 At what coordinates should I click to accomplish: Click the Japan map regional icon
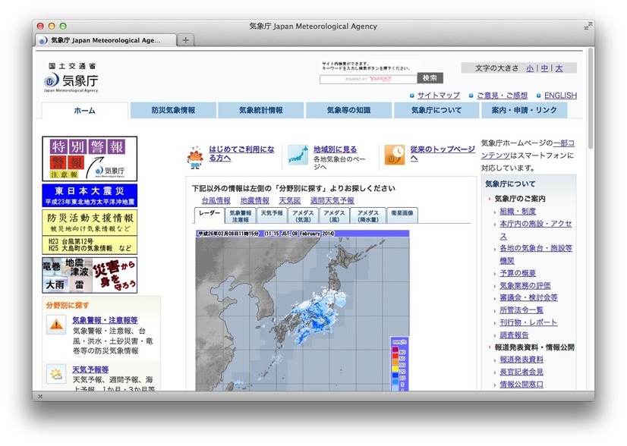click(x=298, y=155)
